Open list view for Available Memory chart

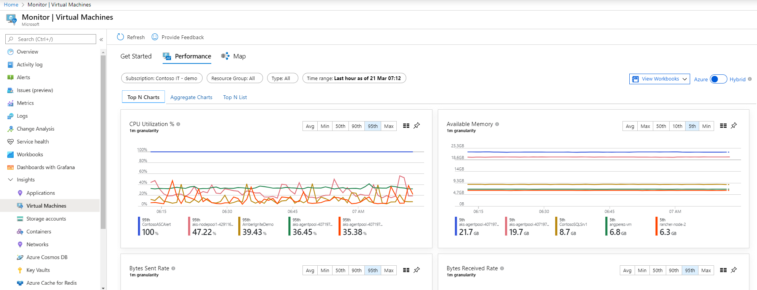pyautogui.click(x=723, y=126)
